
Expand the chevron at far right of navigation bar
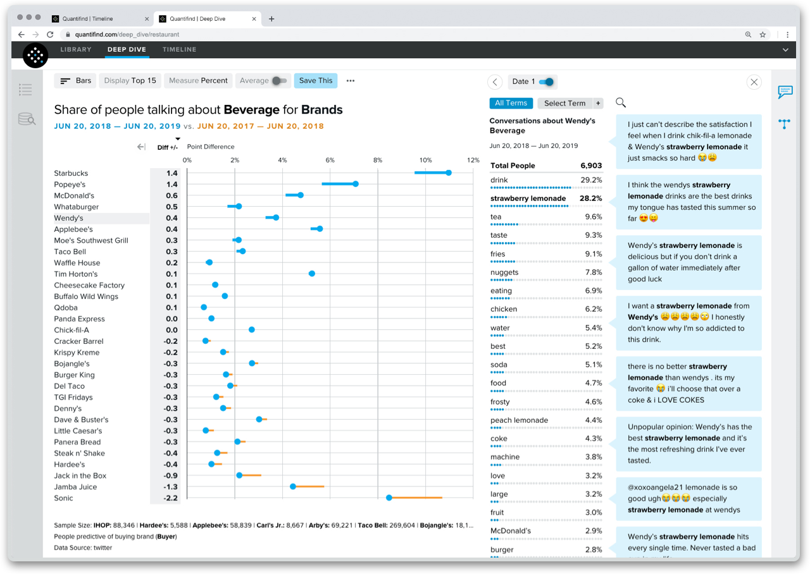pos(785,49)
